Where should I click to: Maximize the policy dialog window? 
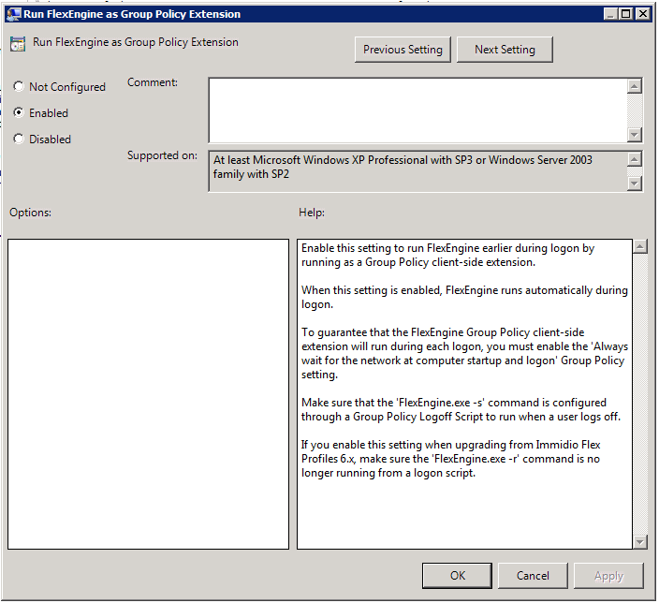(x=625, y=14)
